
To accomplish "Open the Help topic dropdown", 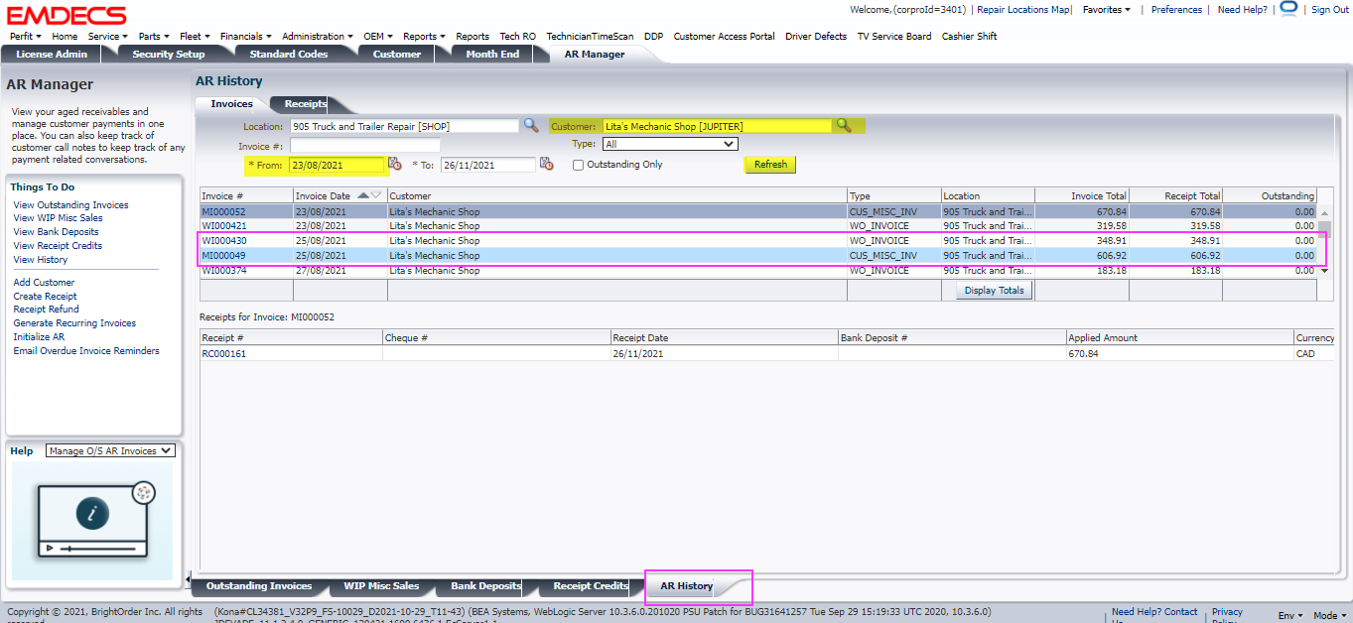I will click(110, 451).
